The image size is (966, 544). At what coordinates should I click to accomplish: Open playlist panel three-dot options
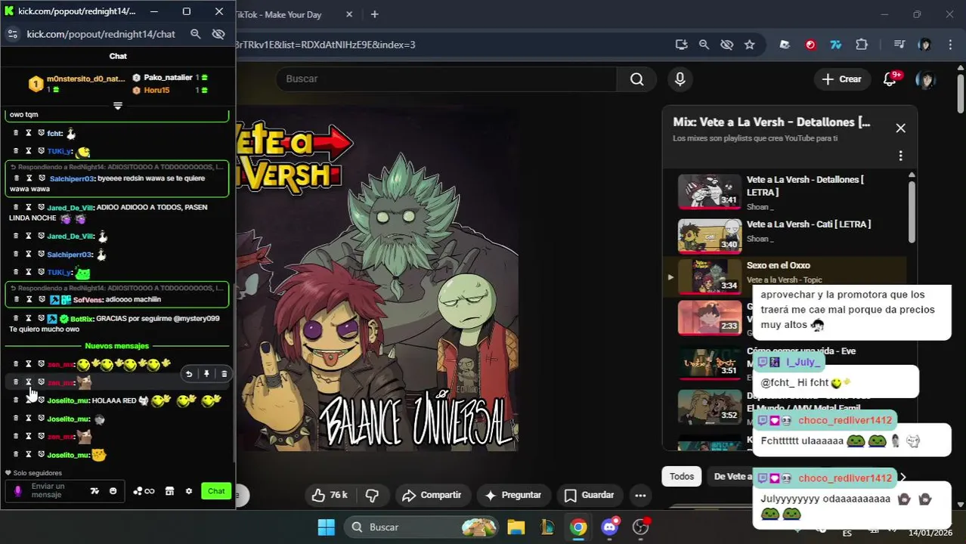pyautogui.click(x=900, y=156)
